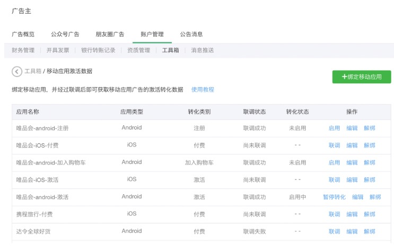The height and width of the screenshot is (249, 394).
Task: Go to the 财务管理 sub-tab
Action: 23,50
